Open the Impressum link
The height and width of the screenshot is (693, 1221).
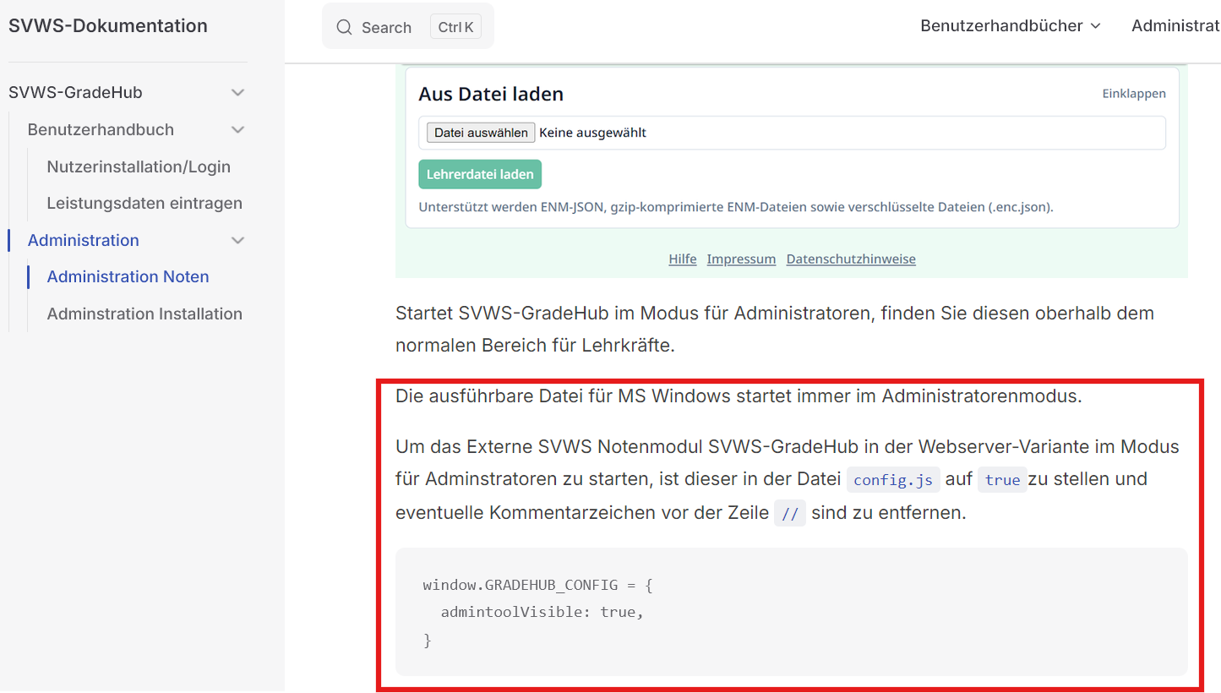(741, 259)
